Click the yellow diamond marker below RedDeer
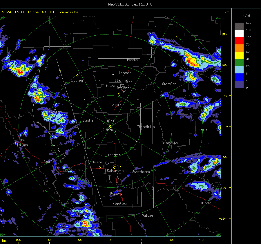 click(x=119, y=94)
